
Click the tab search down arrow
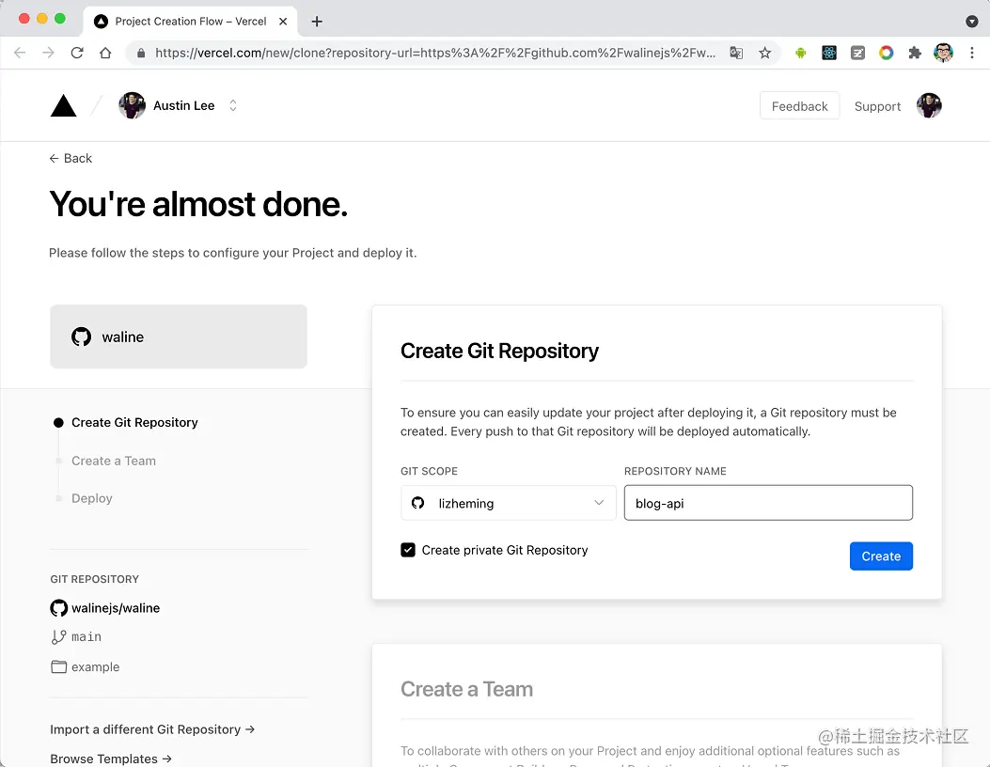coord(972,22)
